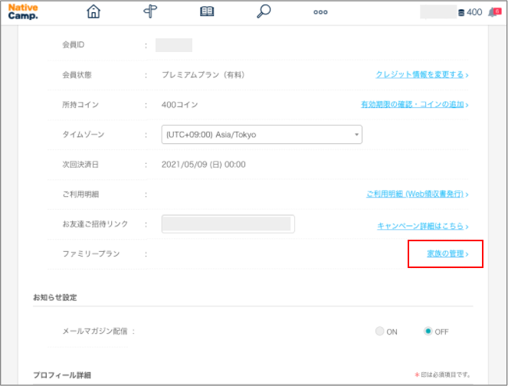The image size is (508, 386).
Task: Click the friend invitation link field
Action: coord(228,224)
